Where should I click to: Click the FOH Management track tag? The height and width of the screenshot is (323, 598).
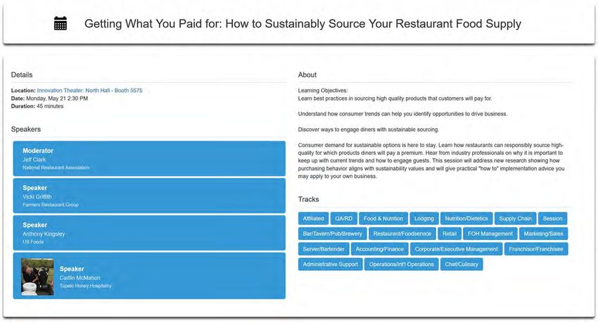tap(490, 234)
